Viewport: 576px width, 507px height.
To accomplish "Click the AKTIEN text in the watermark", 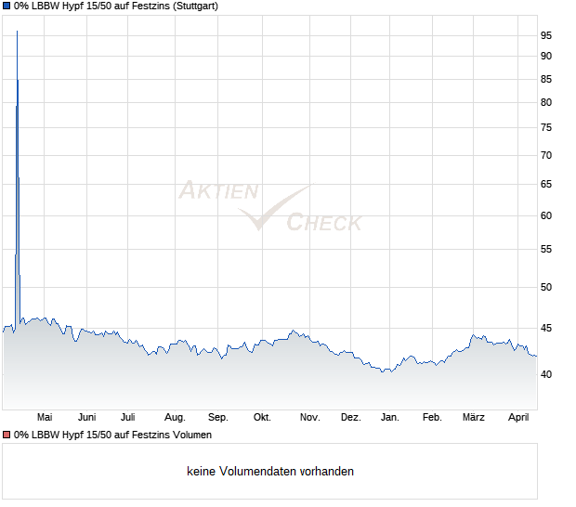I will click(x=217, y=191).
